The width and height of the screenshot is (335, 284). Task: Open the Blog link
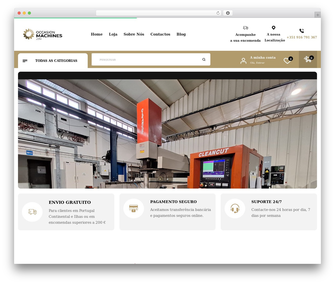tap(181, 34)
